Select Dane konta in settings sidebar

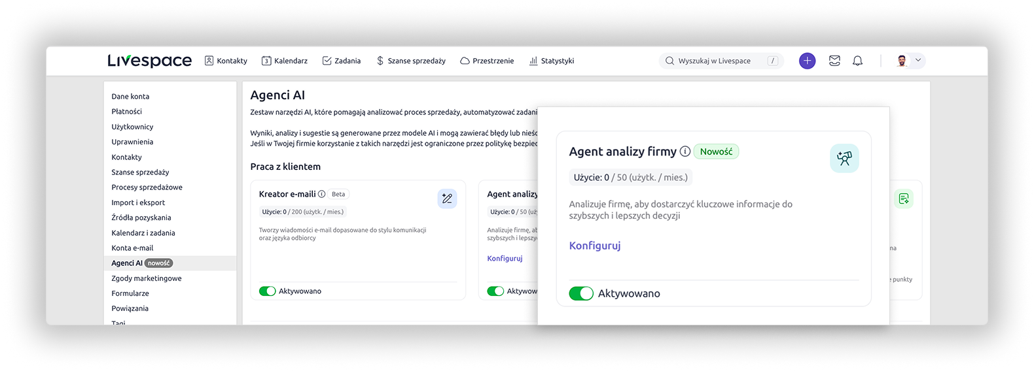point(130,97)
